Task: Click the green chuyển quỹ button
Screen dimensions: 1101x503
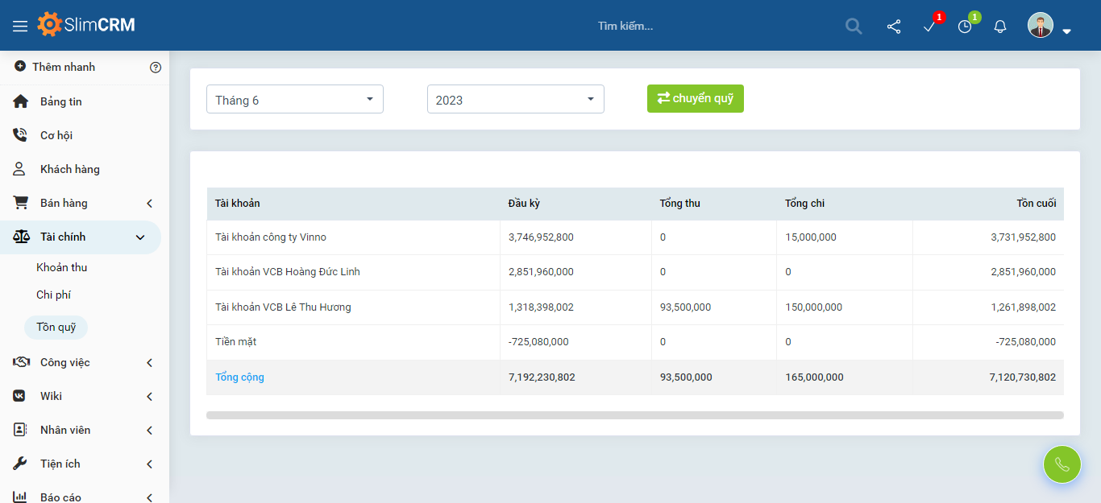Action: (x=695, y=99)
